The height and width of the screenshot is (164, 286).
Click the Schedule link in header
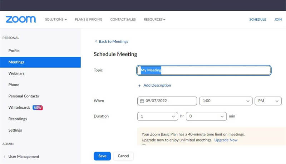[257, 19]
